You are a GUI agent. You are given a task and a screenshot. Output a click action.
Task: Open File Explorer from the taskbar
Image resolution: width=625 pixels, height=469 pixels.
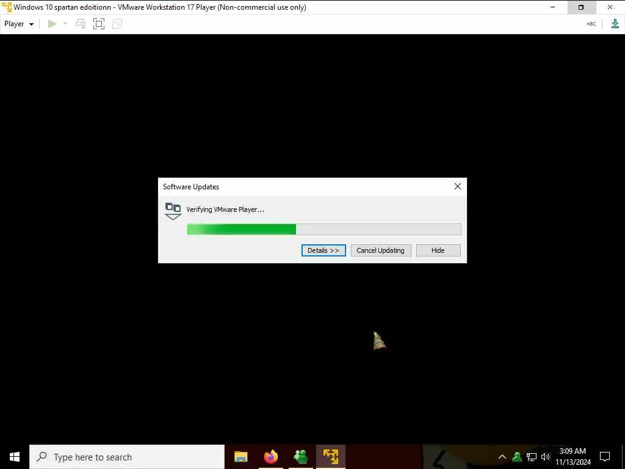coord(240,457)
